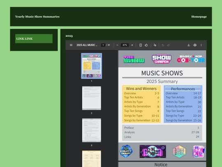Zoom in with the plus icon
The width and height of the screenshot is (222, 167).
pyautogui.click(x=132, y=45)
